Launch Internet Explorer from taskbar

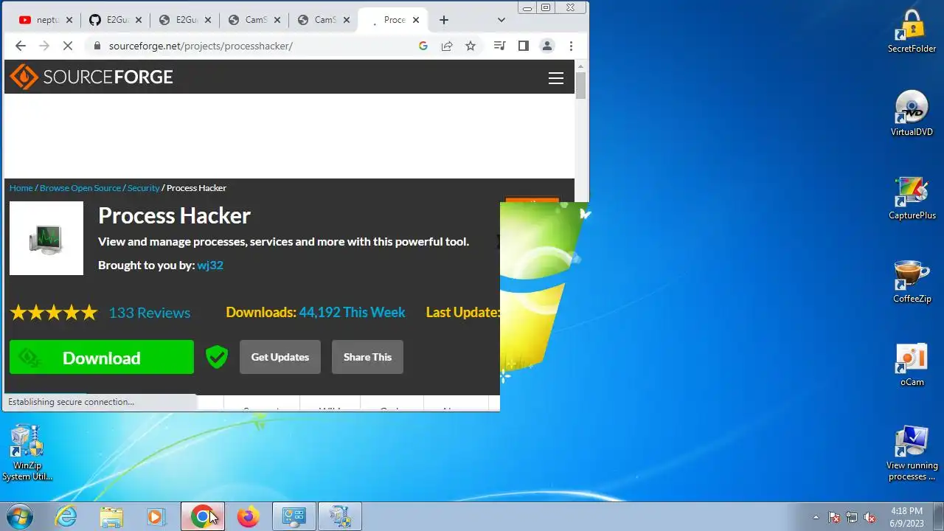pos(66,517)
